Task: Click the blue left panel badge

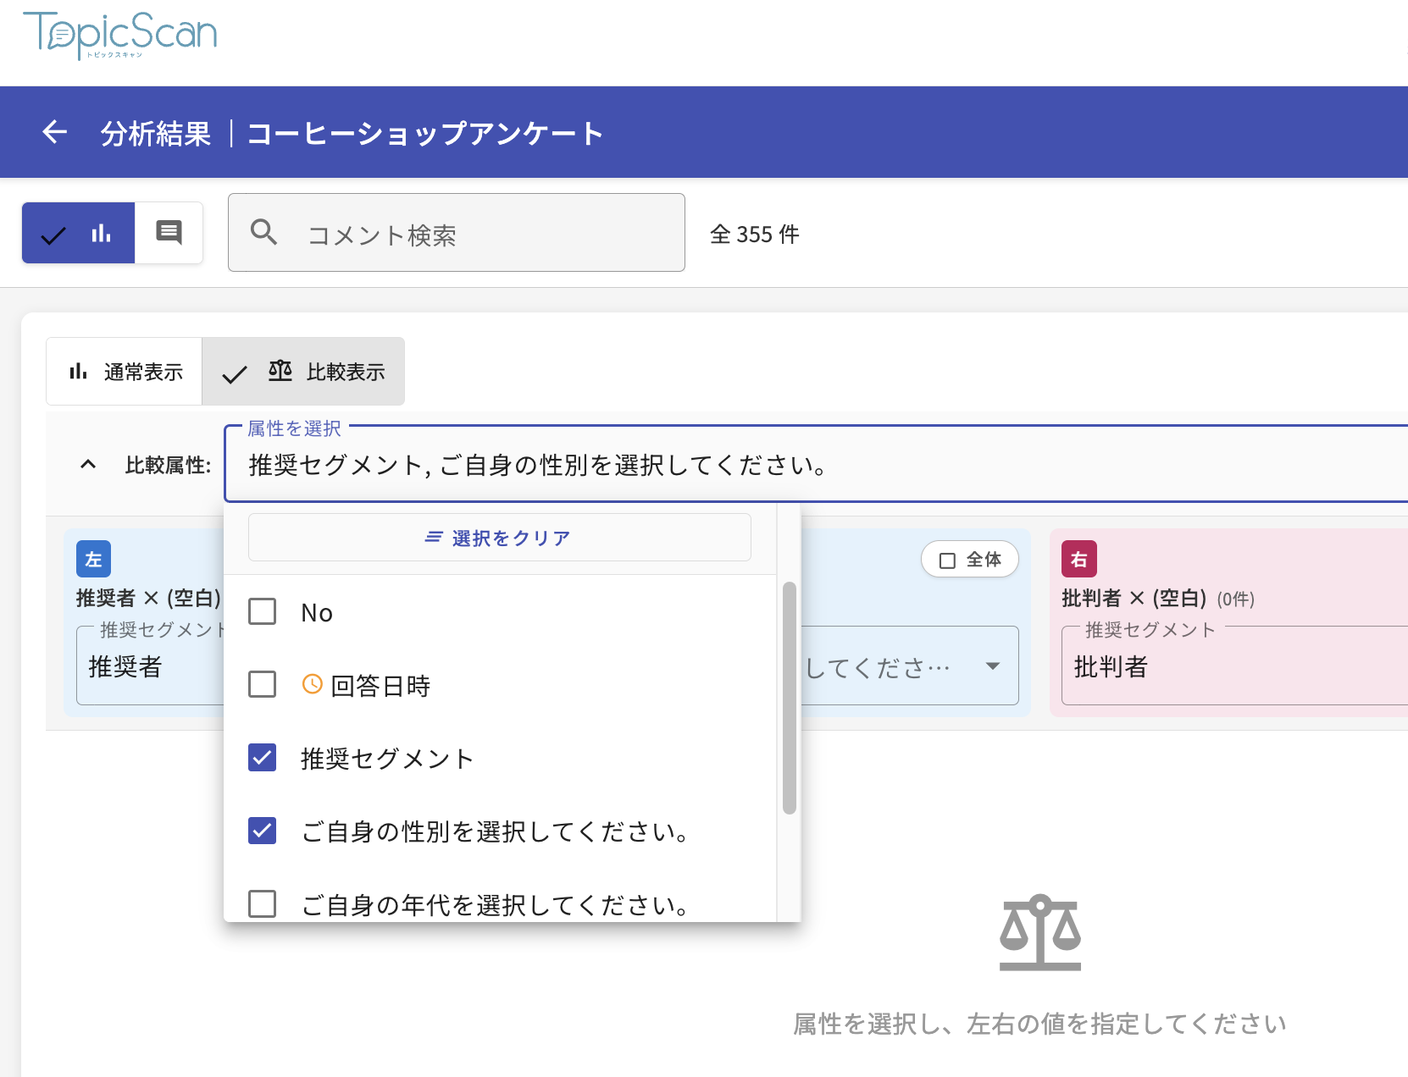Action: [93, 559]
